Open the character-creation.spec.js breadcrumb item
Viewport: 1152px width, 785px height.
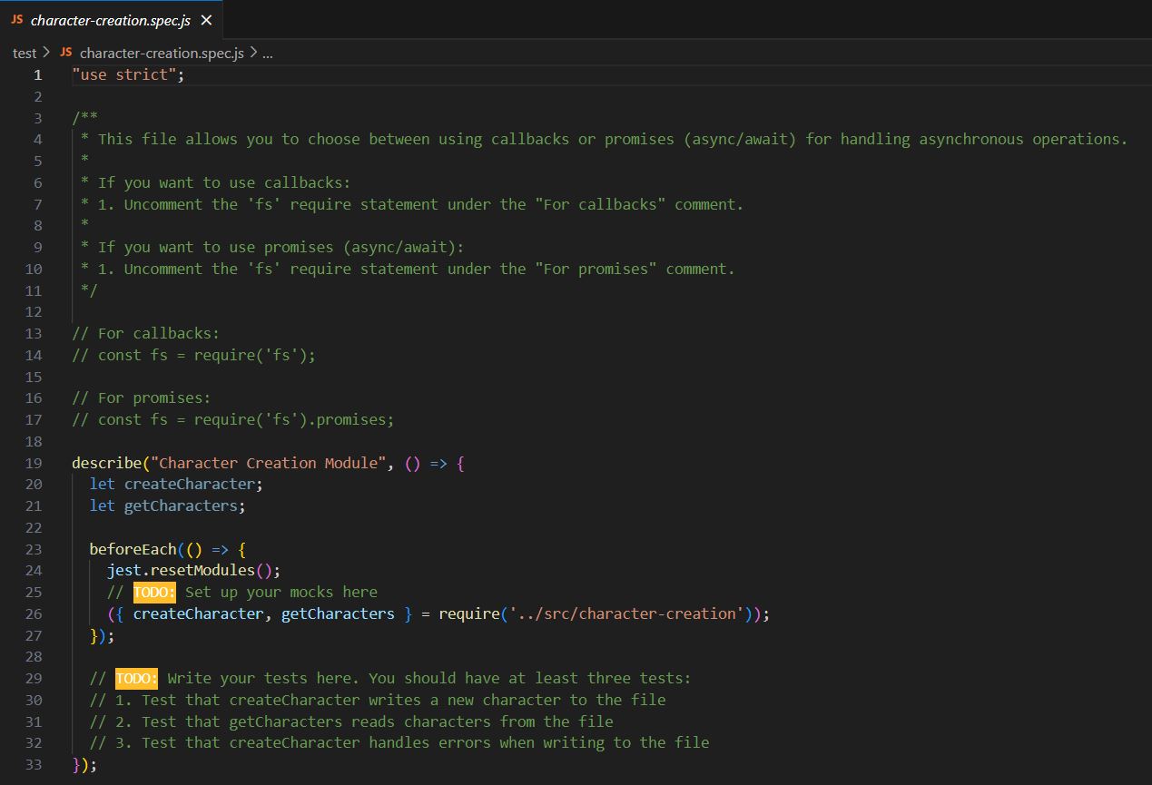pyautogui.click(x=162, y=54)
